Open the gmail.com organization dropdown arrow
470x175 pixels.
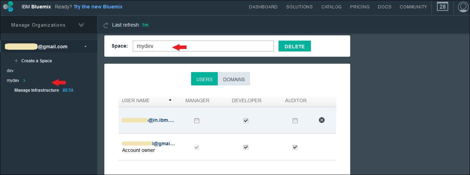pos(85,47)
